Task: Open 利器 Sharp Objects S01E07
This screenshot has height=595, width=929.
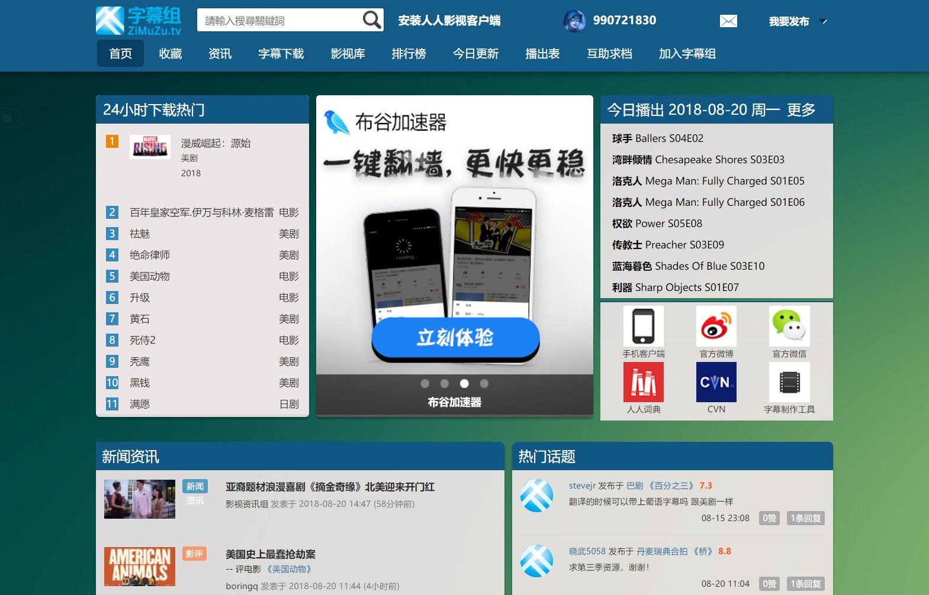Action: [676, 287]
